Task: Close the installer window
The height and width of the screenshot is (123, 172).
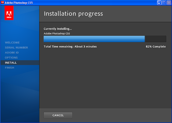Action: 169,3
